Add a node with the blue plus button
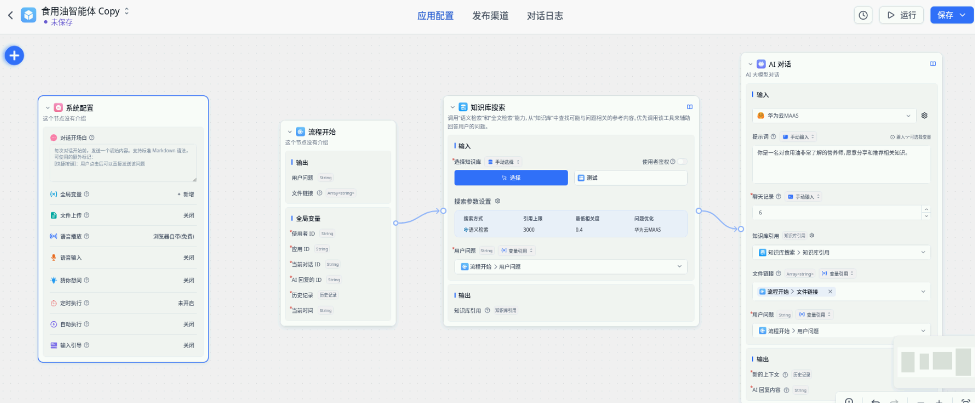 (x=15, y=55)
